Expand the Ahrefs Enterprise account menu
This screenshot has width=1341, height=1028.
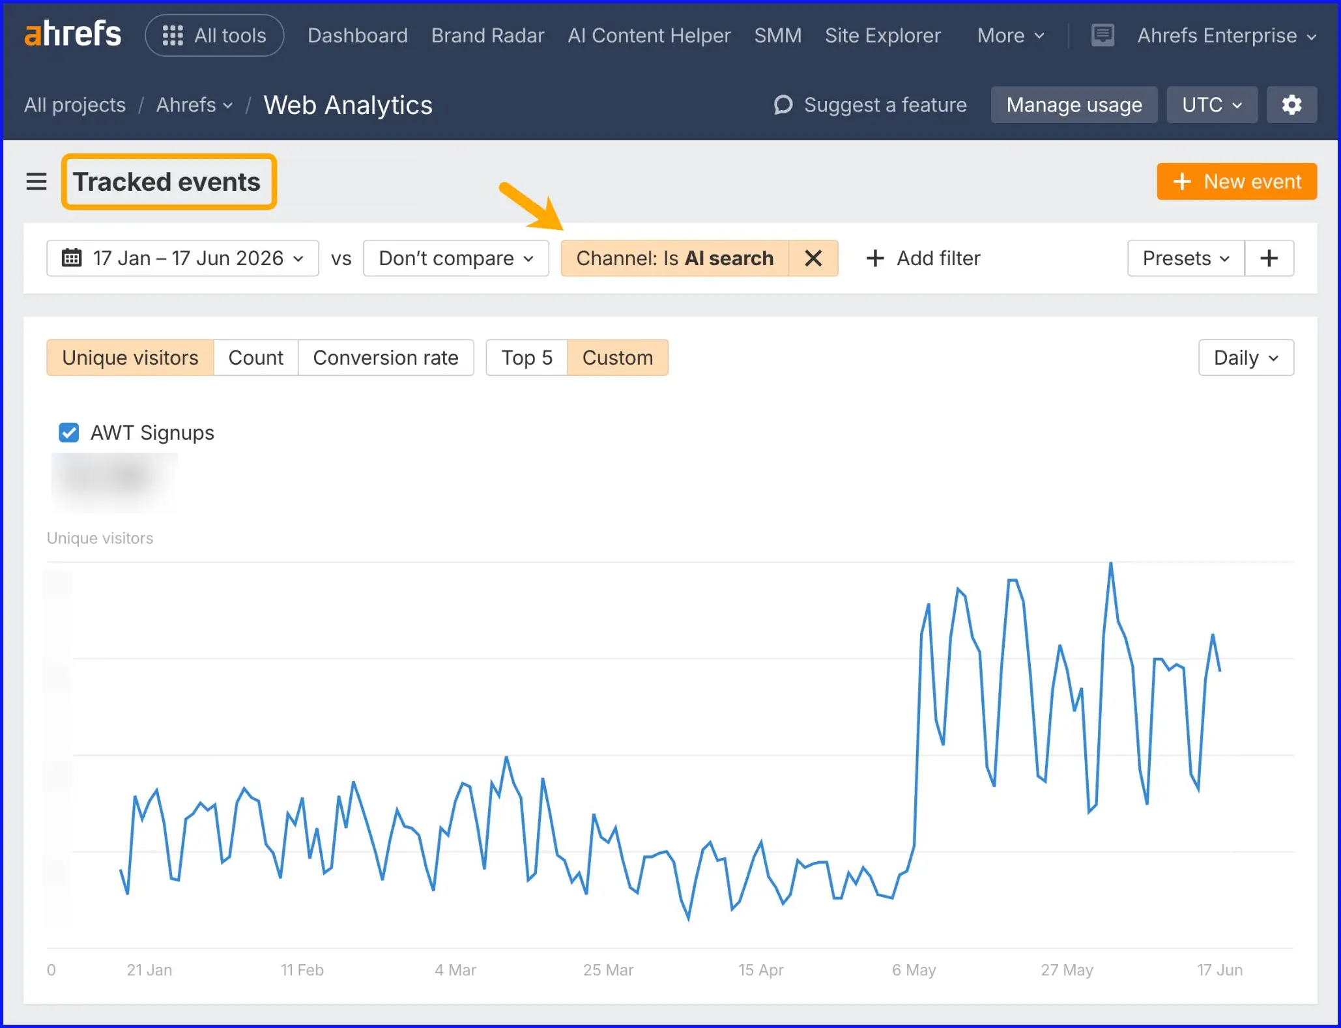coord(1226,35)
